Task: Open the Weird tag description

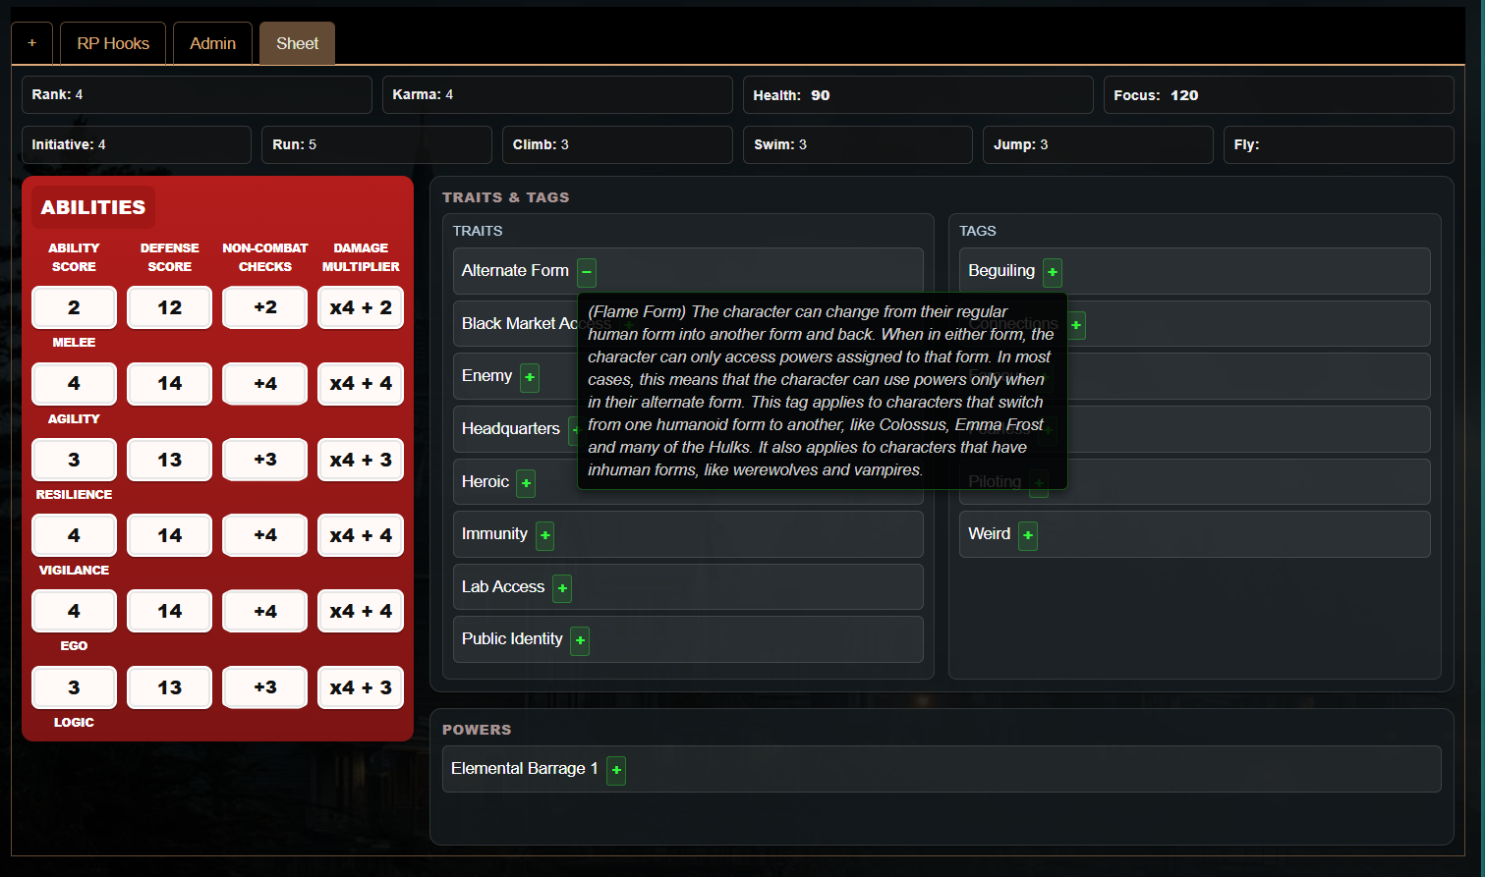Action: (1028, 535)
